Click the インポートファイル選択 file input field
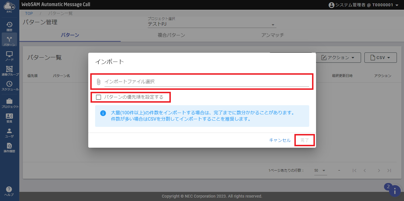This screenshot has height=201, width=404. (206, 82)
